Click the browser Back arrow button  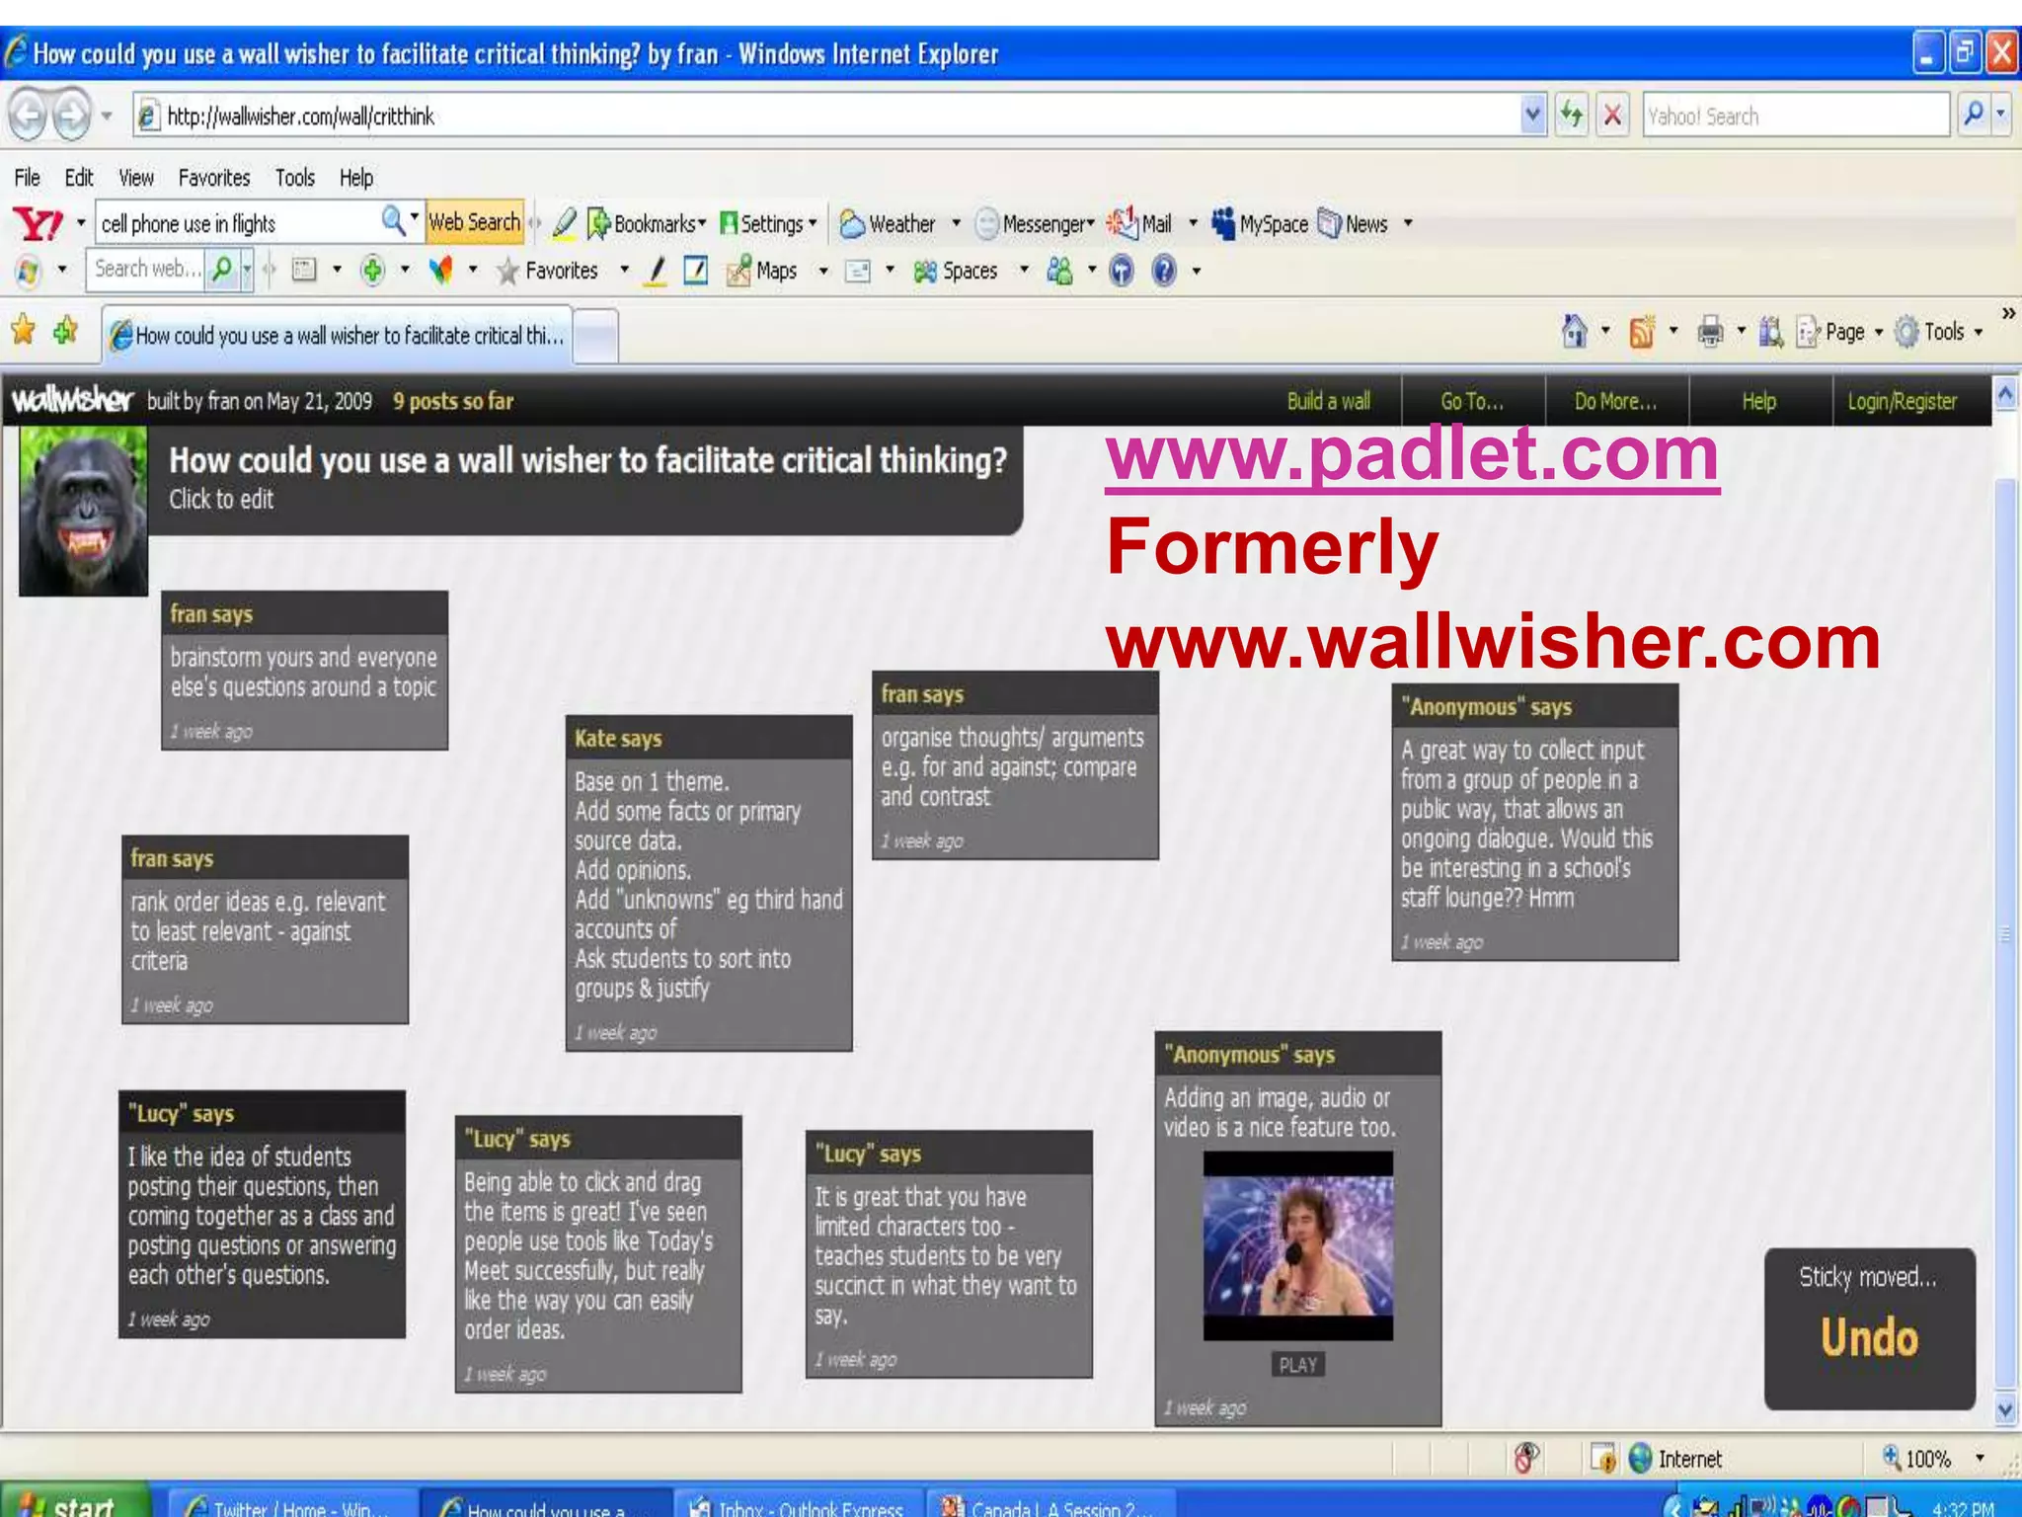point(29,116)
